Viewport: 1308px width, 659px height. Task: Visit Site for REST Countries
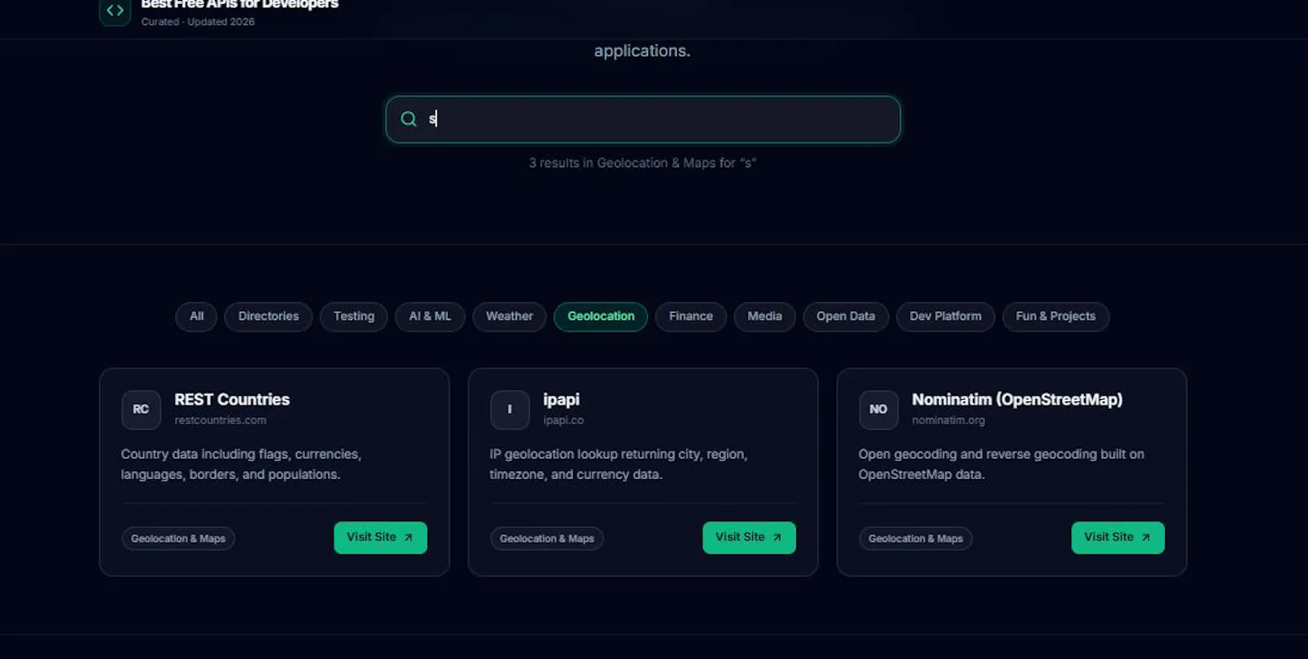pos(380,538)
